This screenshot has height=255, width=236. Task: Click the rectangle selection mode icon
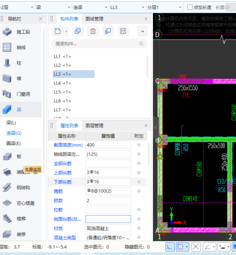180,247
